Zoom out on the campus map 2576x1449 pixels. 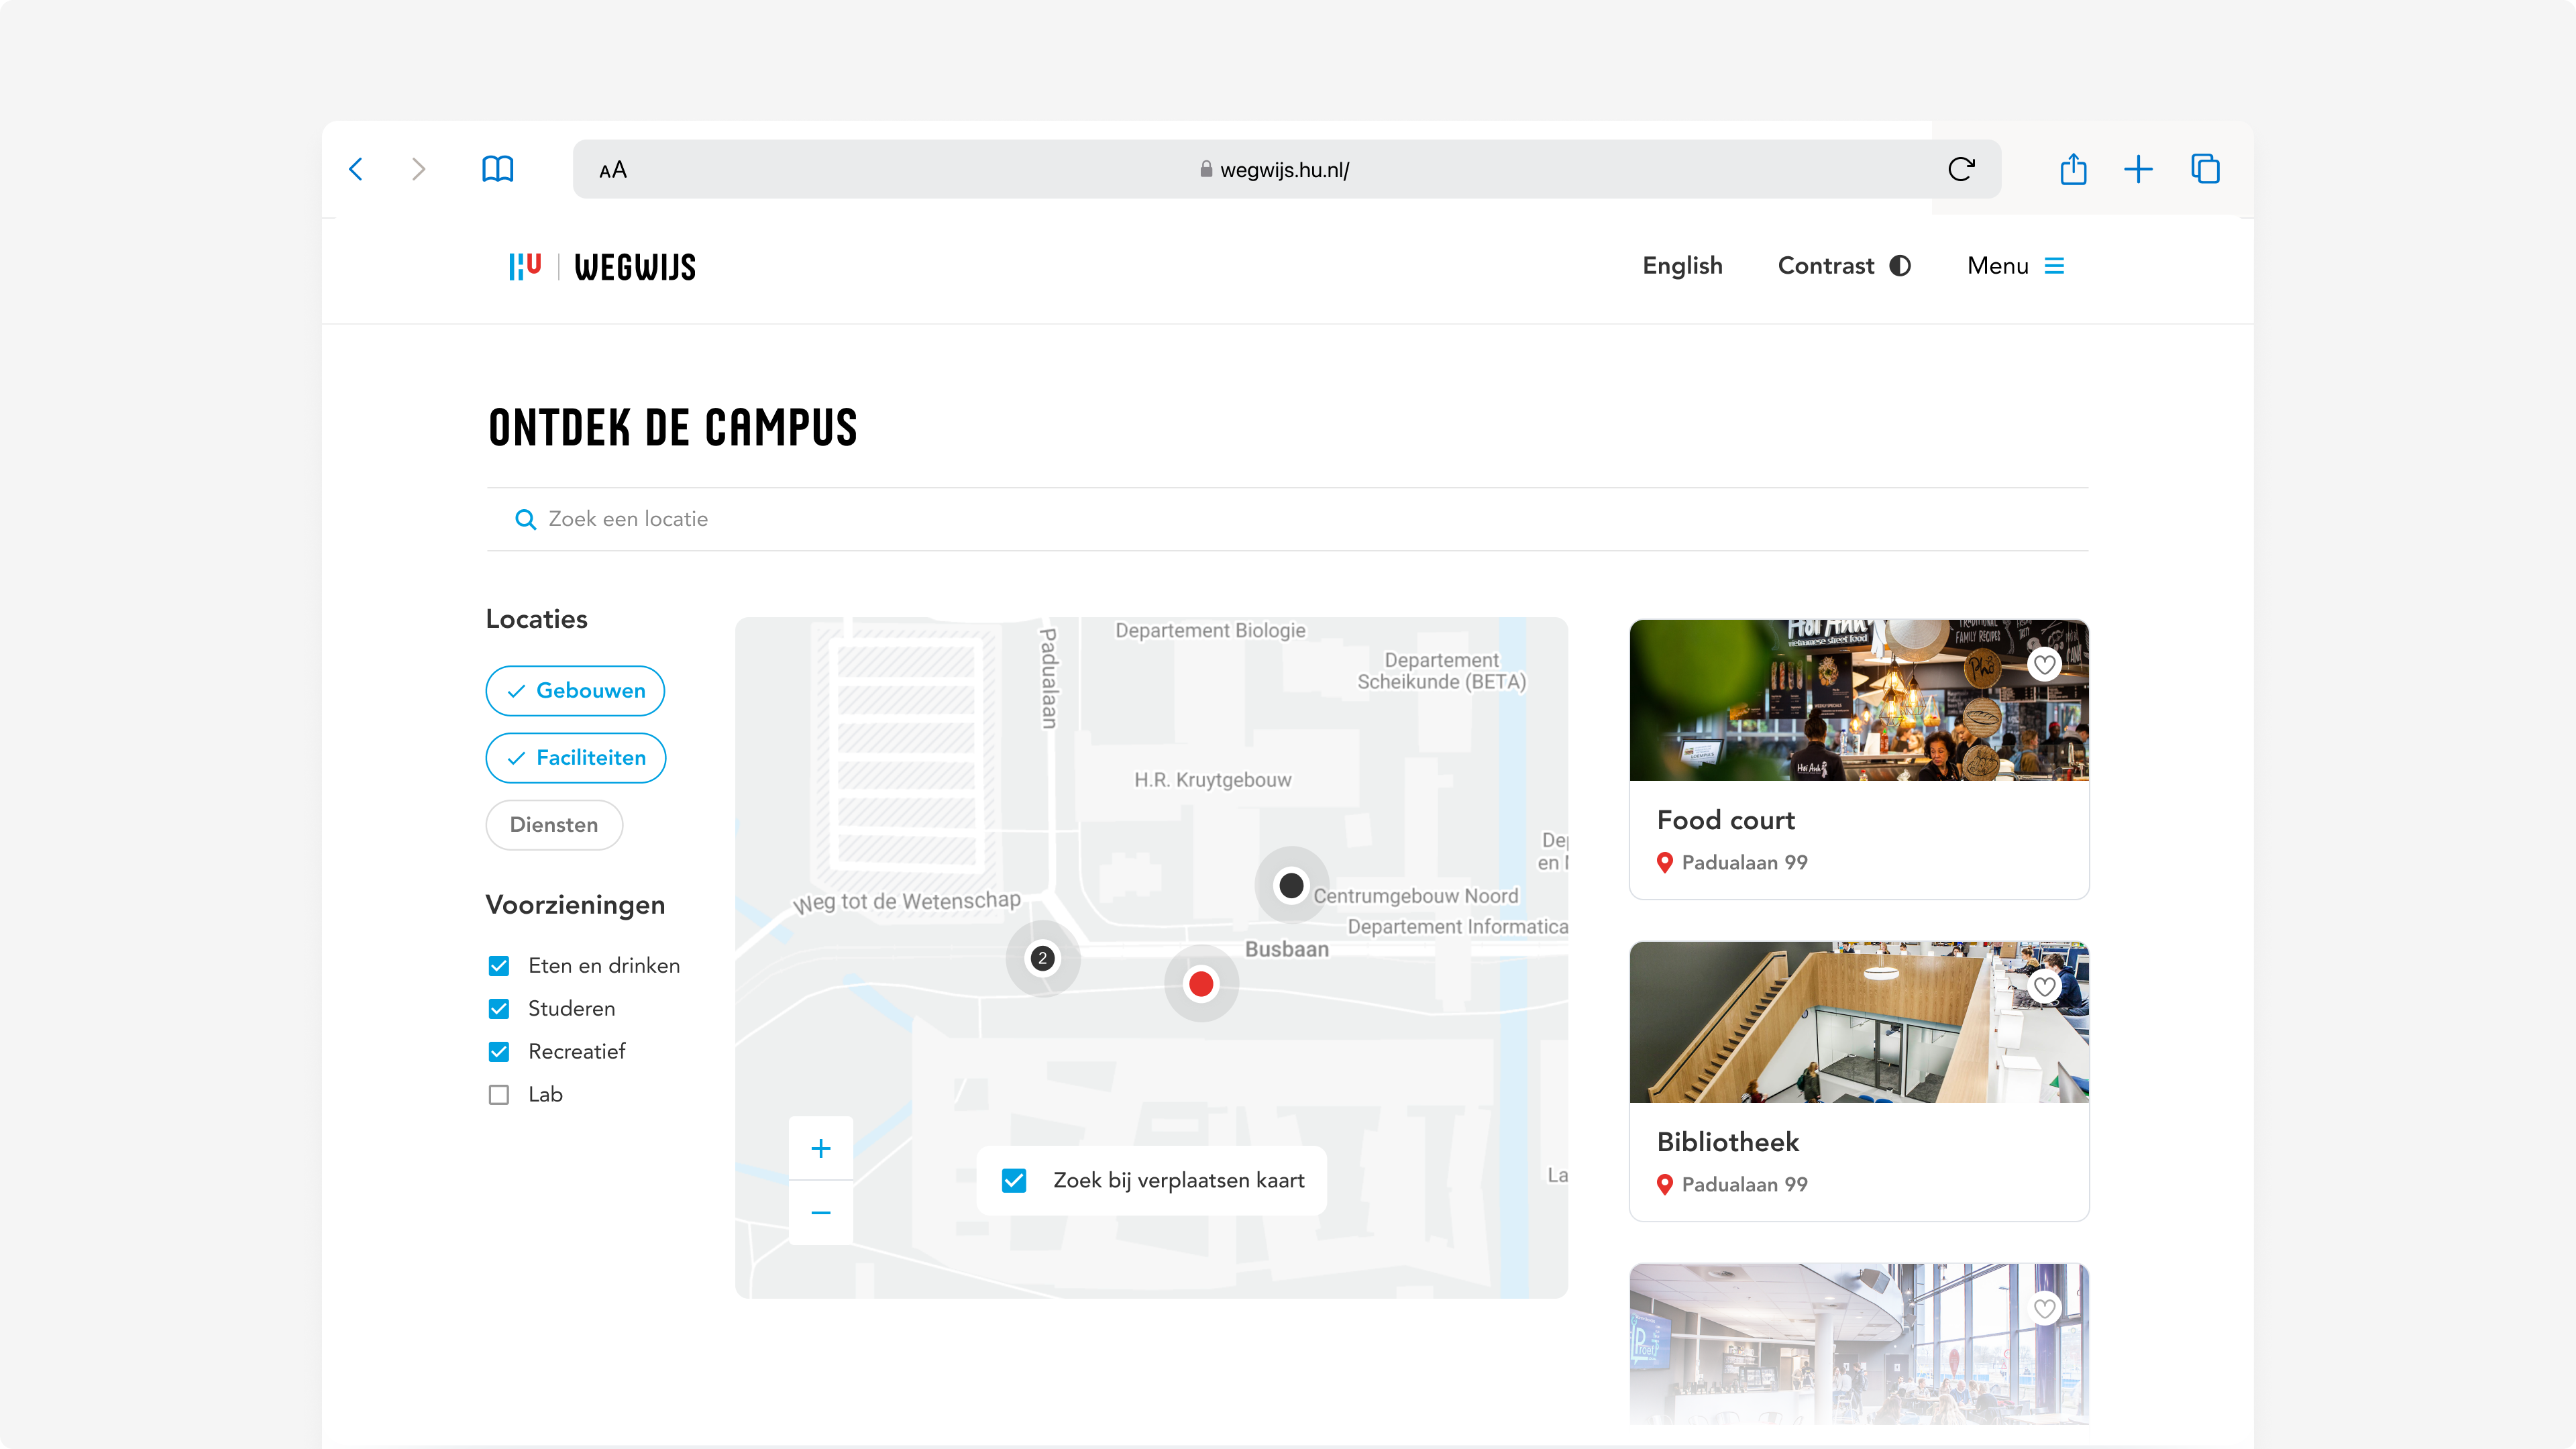(x=821, y=1213)
